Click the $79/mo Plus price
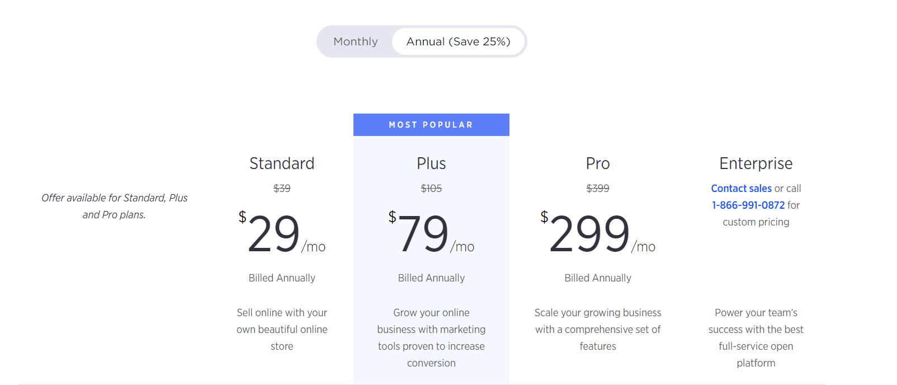 coord(431,233)
